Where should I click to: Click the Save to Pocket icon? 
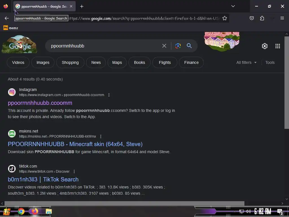tap(252, 18)
